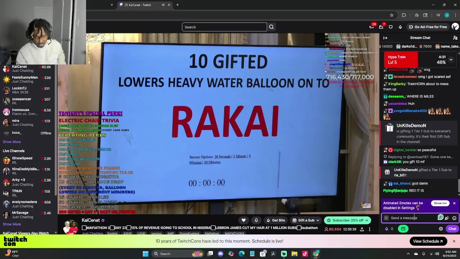
Task: Open TikTok app in the taskbar
Action: pyautogui.click(x=305, y=254)
